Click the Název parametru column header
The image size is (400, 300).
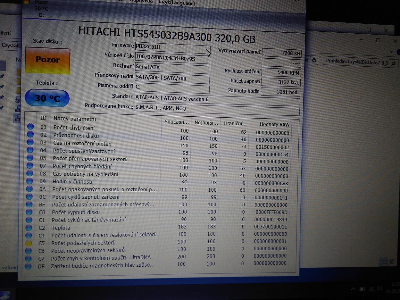75,119
